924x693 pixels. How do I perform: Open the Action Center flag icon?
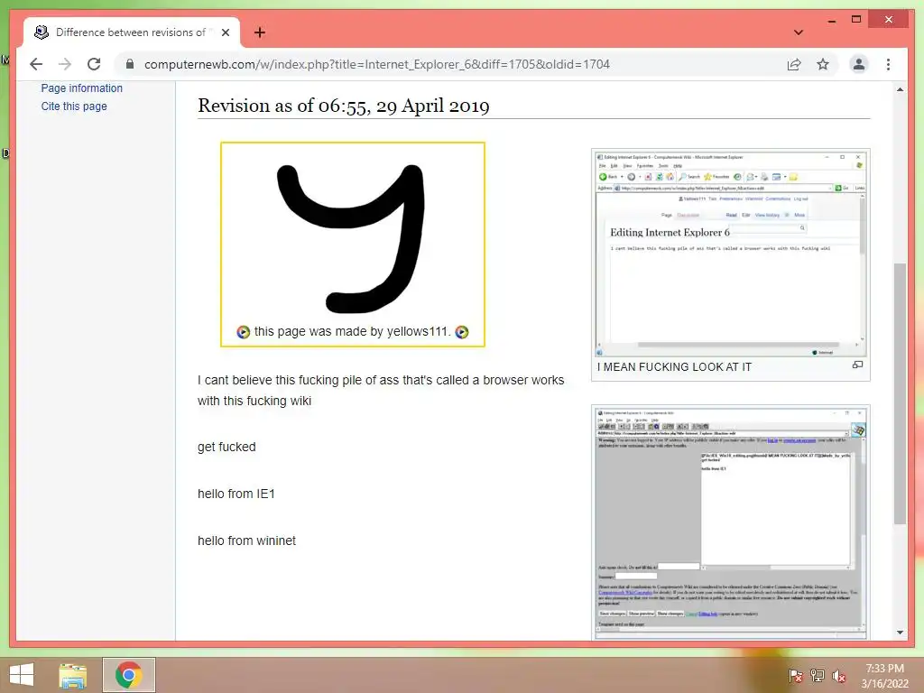click(796, 675)
